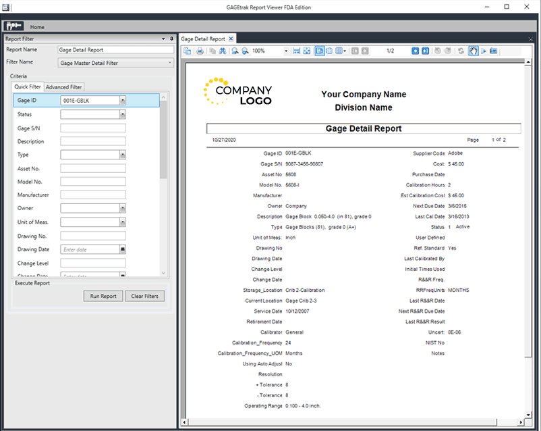The height and width of the screenshot is (431, 541).
Task: Refresh the report preview
Action: [461, 51]
